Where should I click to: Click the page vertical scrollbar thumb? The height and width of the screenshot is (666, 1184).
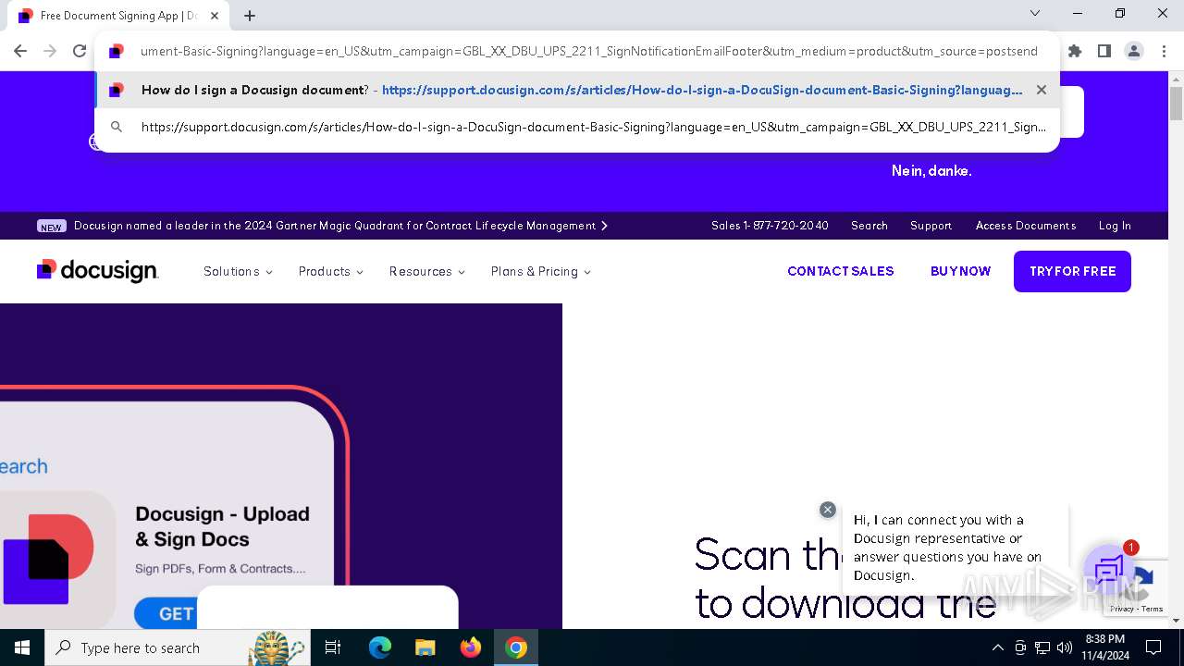tap(1176, 103)
